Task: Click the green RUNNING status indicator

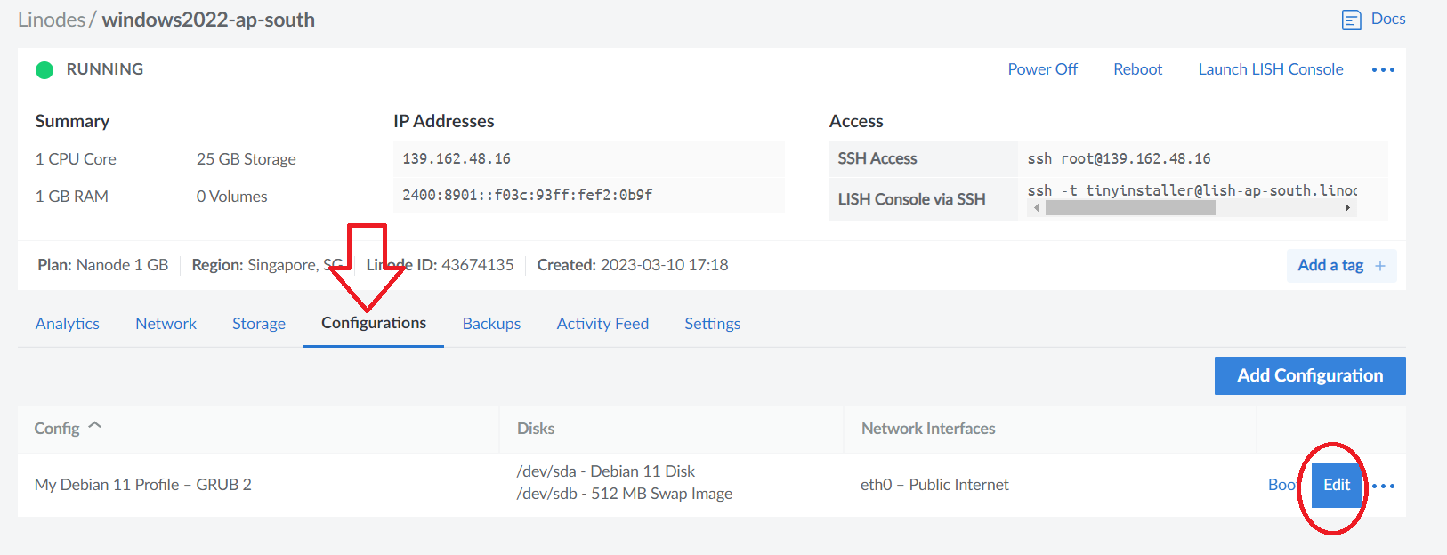Action: (x=44, y=69)
